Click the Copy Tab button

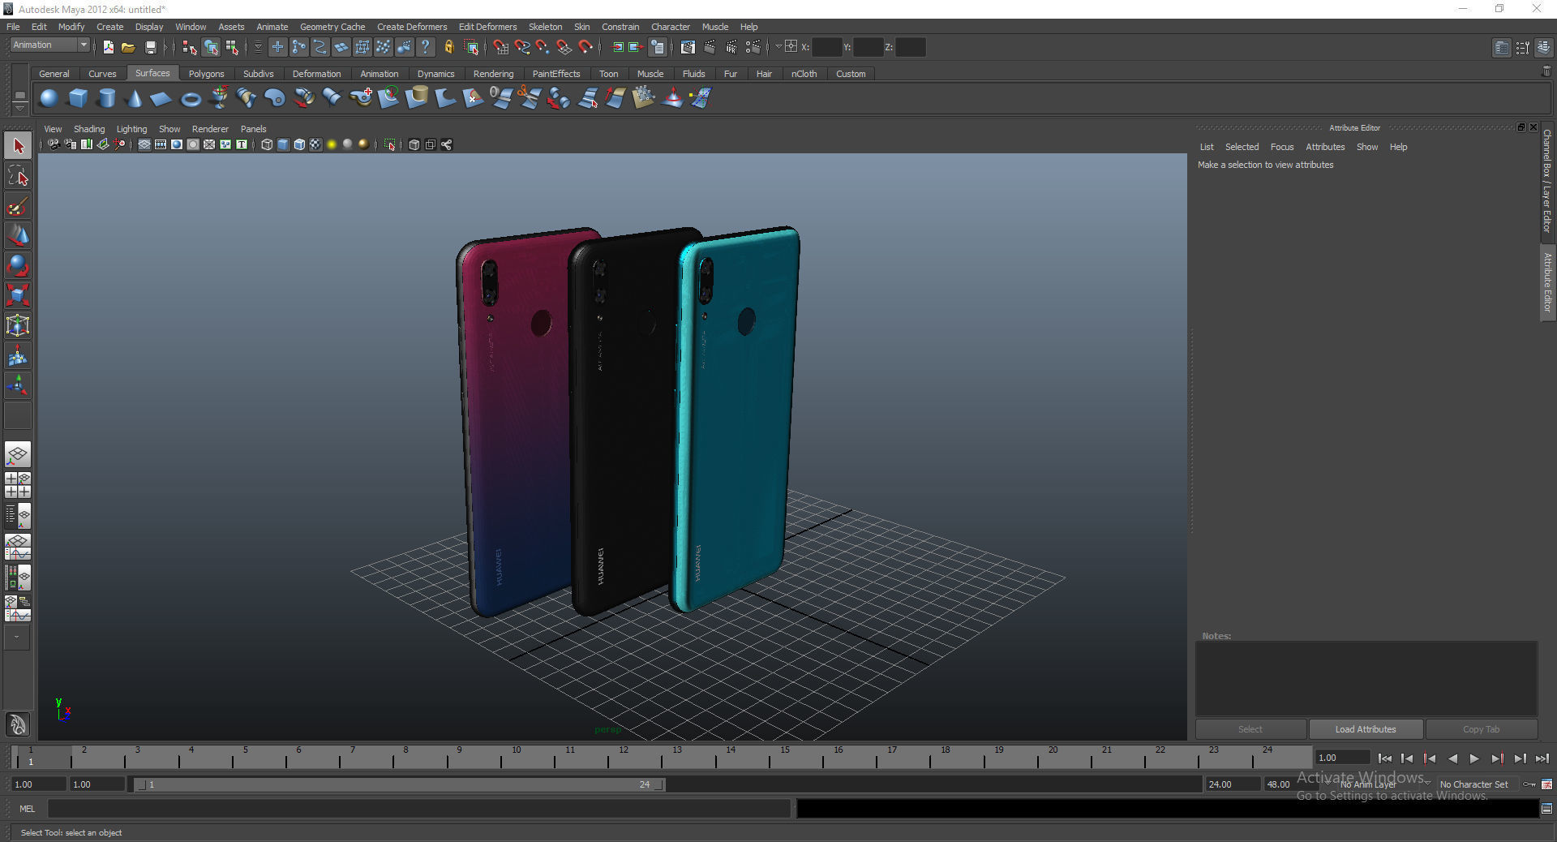(1481, 729)
